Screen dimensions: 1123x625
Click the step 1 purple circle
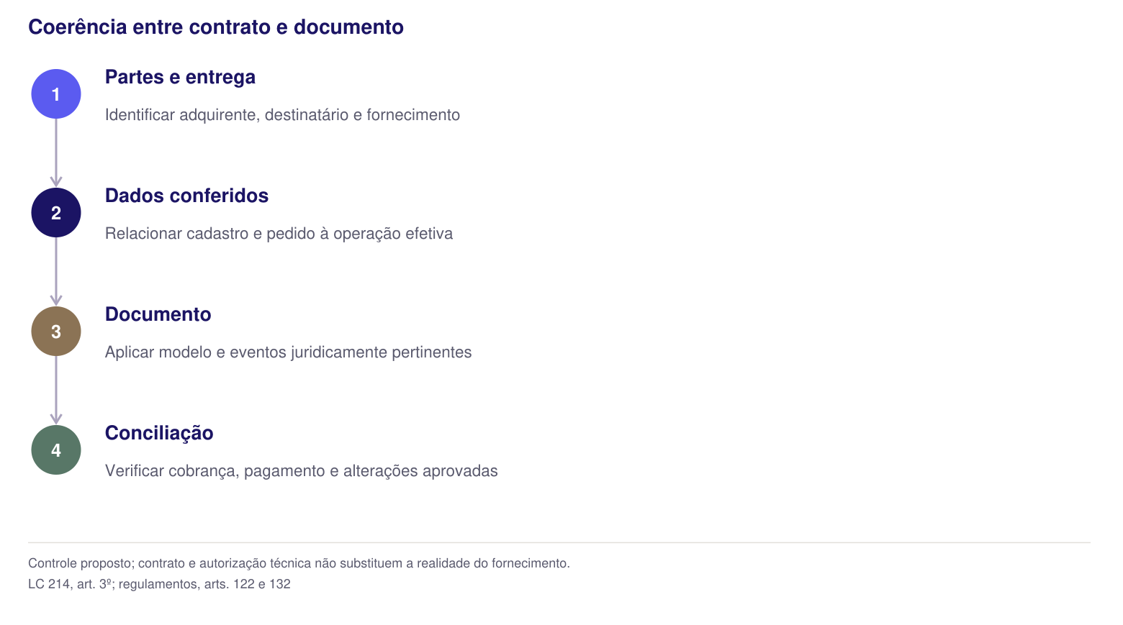pos(56,94)
